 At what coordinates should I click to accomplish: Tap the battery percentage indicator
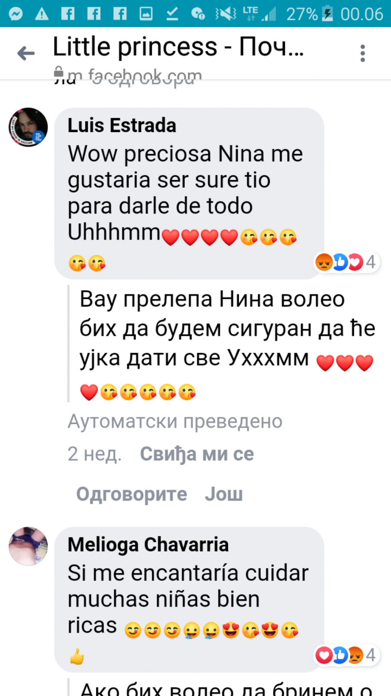[302, 14]
